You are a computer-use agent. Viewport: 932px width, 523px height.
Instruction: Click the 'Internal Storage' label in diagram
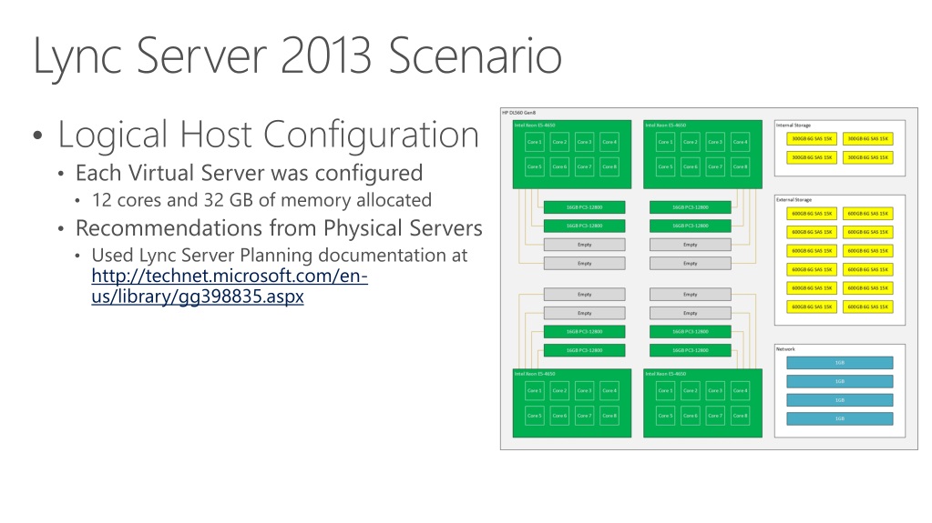click(793, 126)
